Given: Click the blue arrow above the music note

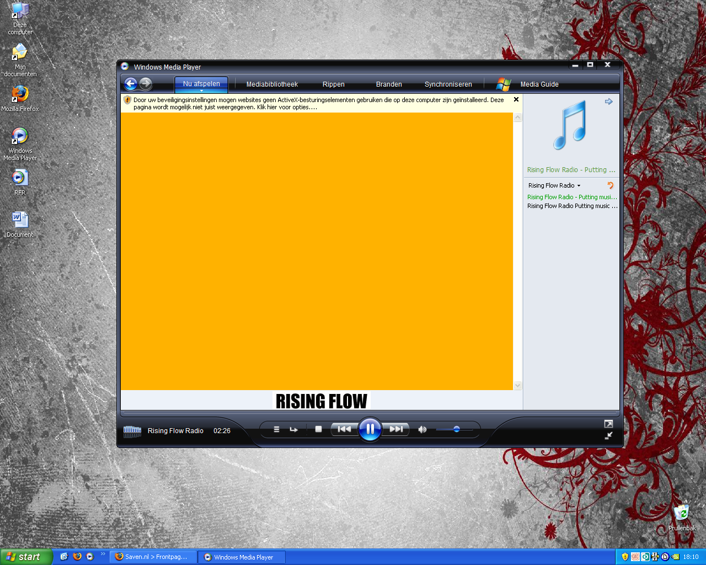Looking at the screenshot, I should pos(609,102).
